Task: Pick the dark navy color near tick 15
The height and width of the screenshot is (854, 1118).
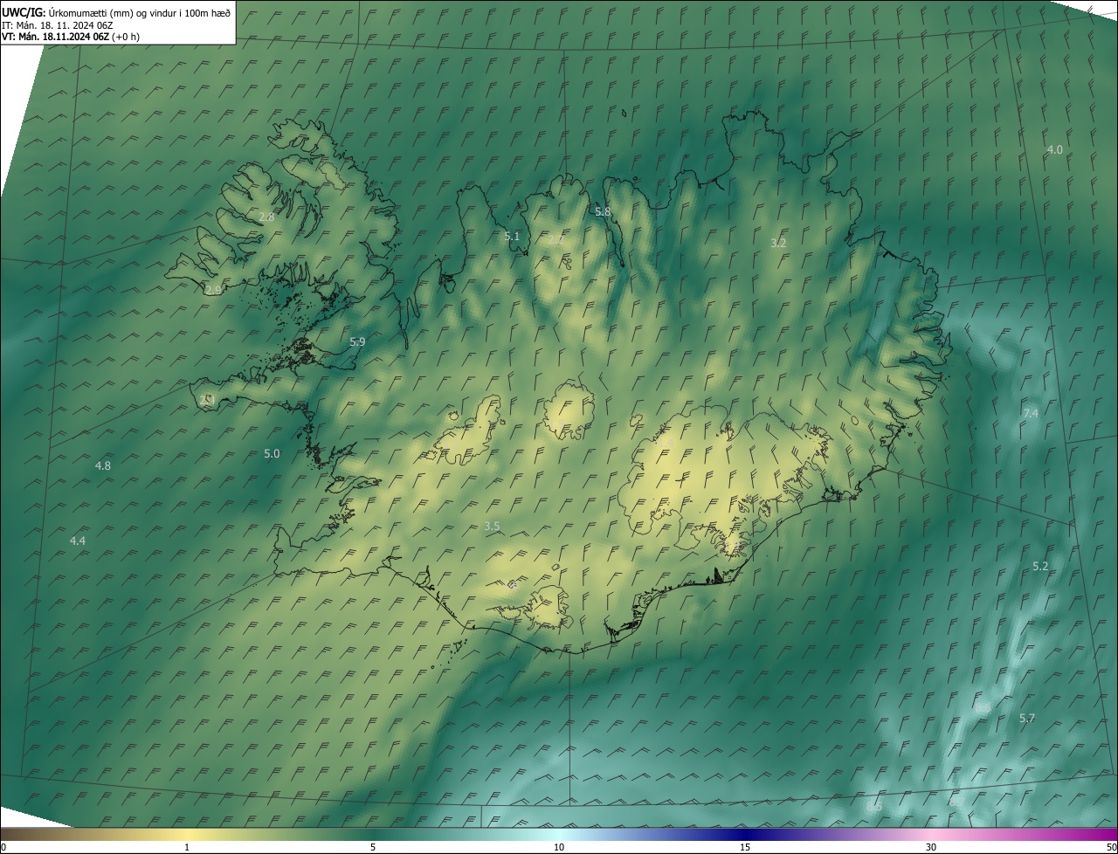Action: (742, 835)
